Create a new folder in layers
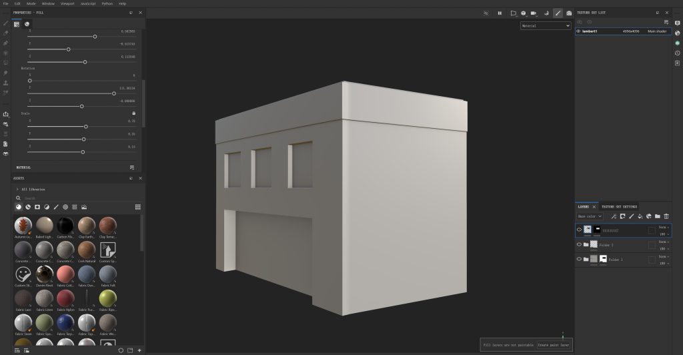Screen dimensions: 683x355 (x=657, y=216)
